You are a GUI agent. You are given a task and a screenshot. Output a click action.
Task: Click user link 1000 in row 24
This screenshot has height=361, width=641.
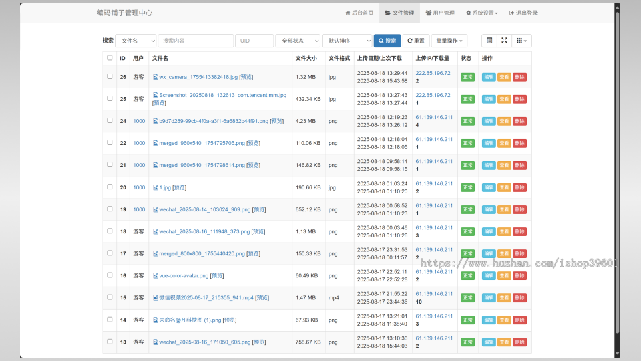coord(139,121)
